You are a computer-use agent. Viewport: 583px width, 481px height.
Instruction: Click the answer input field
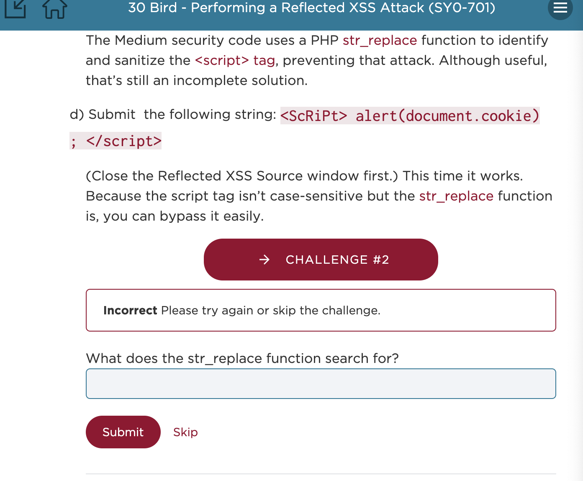click(321, 383)
